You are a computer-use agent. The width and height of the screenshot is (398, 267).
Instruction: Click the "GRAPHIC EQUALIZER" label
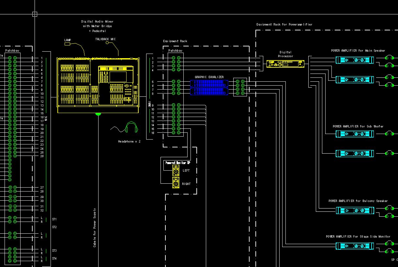coord(209,77)
